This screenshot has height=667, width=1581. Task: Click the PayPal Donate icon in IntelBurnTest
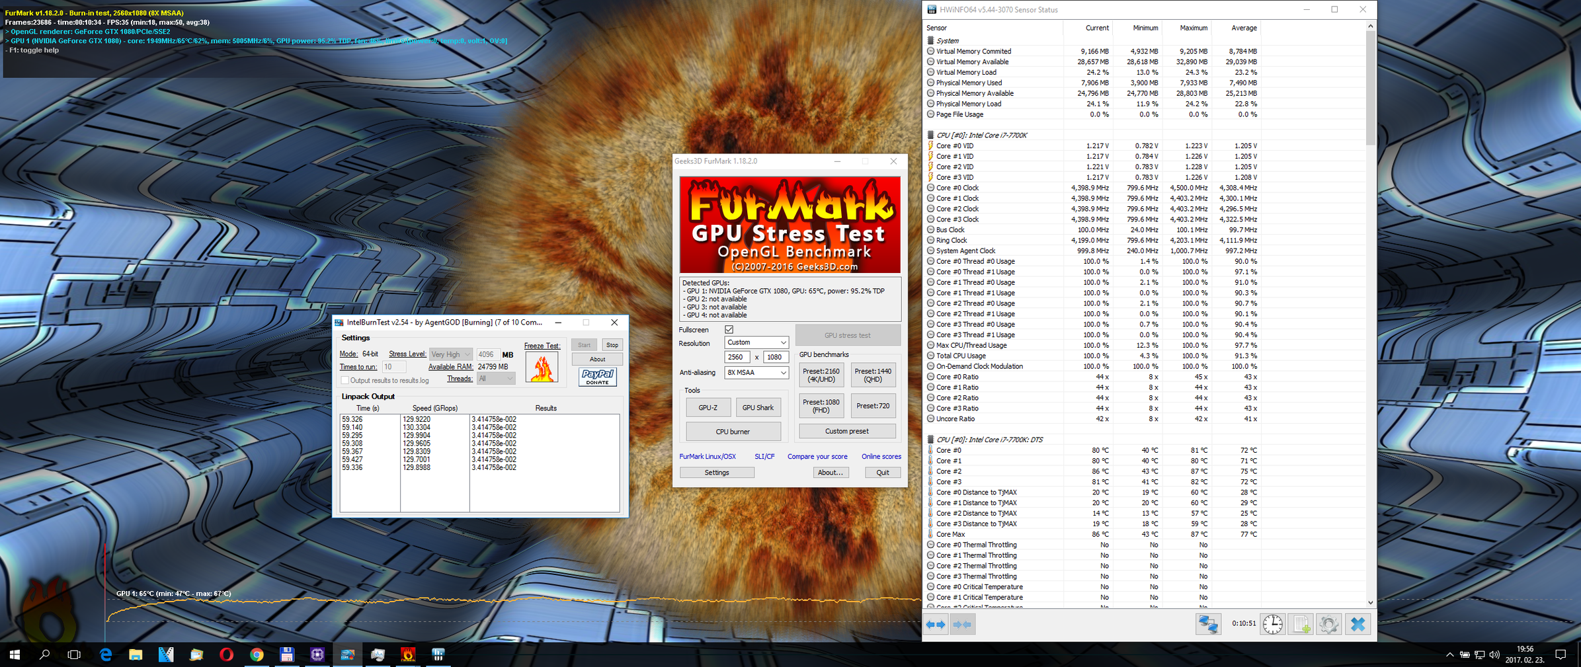pos(598,377)
